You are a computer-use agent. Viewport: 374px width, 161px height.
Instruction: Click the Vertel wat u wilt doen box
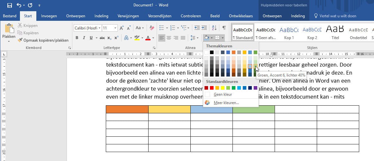[x=335, y=16]
